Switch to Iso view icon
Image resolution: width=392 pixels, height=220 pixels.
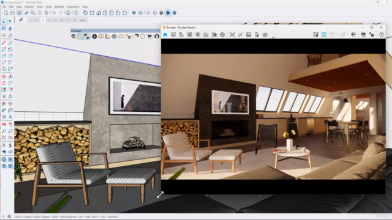[x=86, y=13]
